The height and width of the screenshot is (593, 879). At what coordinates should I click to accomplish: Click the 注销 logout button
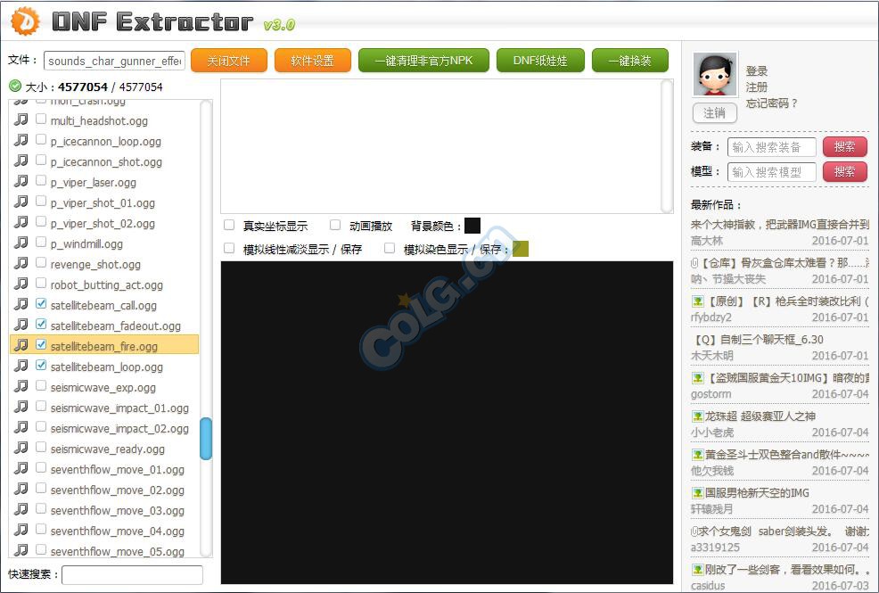pyautogui.click(x=715, y=112)
